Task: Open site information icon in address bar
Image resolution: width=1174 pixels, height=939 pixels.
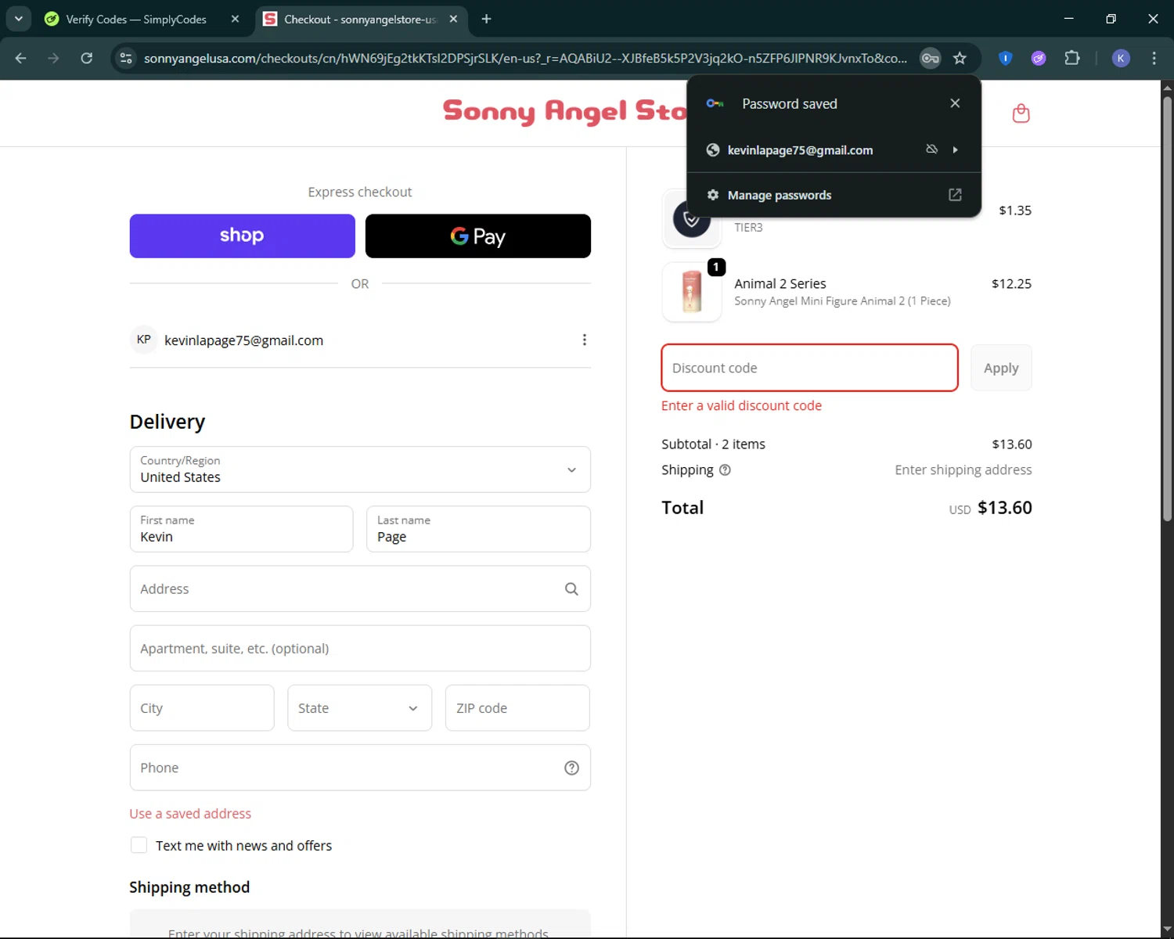Action: point(125,58)
